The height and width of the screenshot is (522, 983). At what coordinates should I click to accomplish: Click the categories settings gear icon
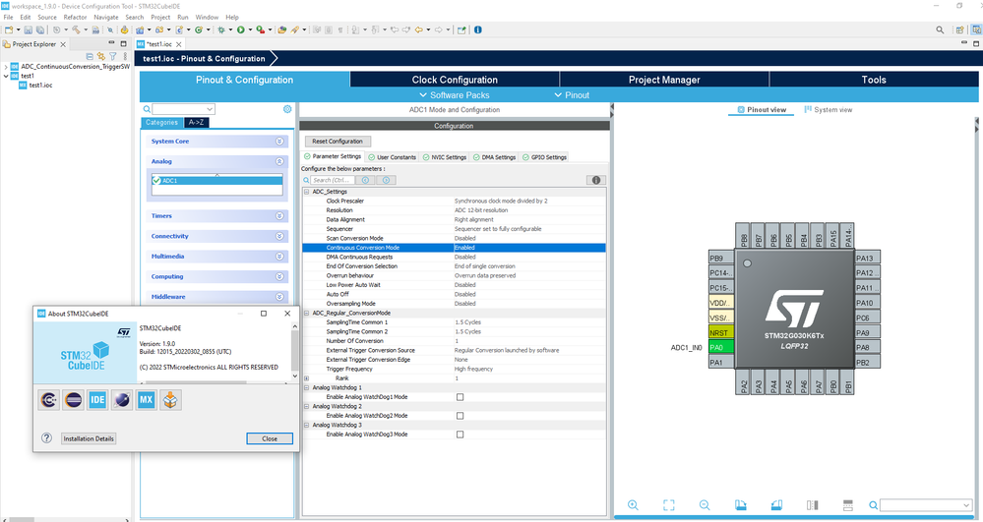[x=287, y=109]
